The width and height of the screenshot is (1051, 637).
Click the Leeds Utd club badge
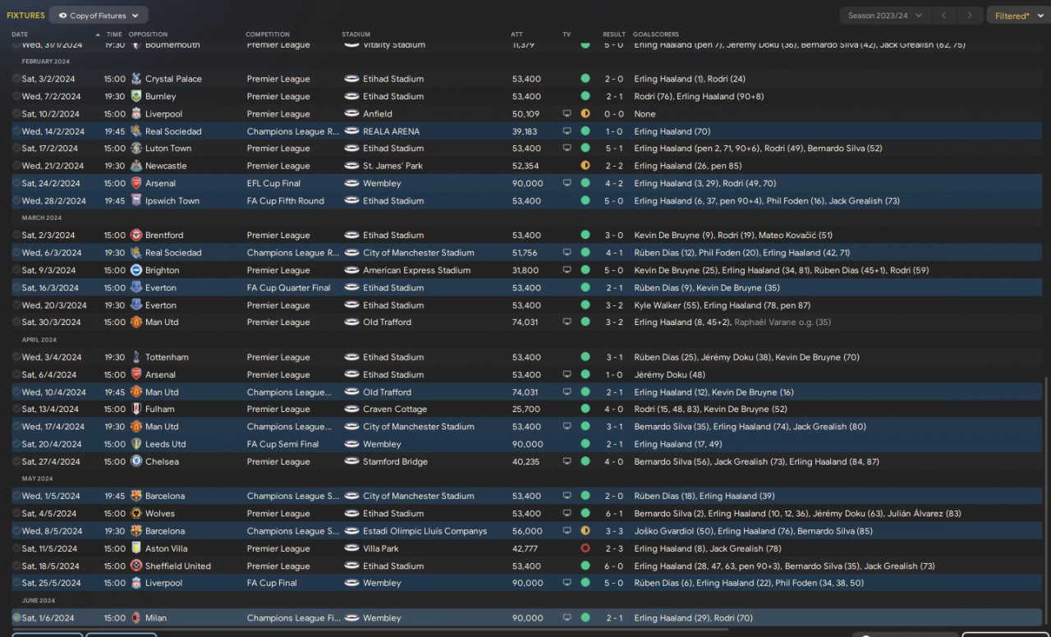[x=135, y=444]
